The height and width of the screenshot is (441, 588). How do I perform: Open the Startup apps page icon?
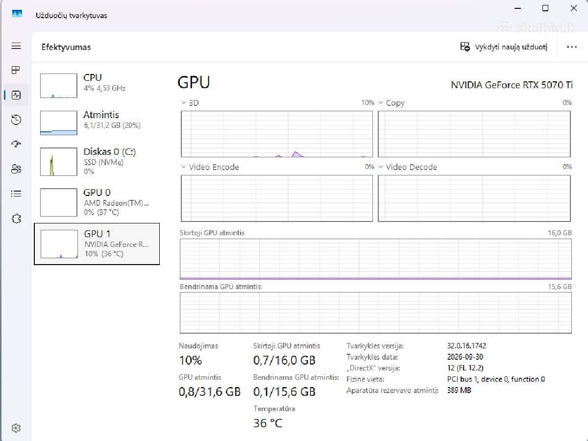point(16,144)
